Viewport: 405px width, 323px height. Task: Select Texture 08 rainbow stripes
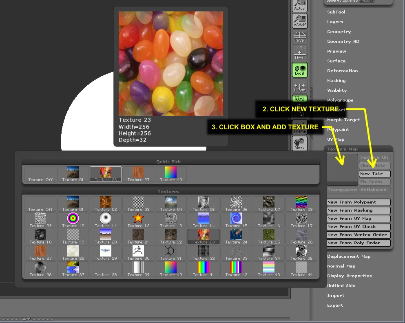[301, 204]
